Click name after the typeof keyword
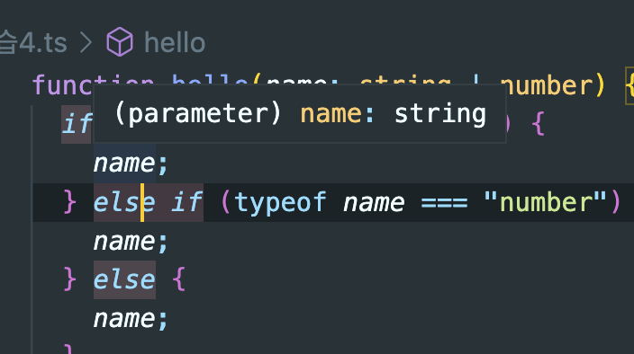The image size is (634, 354). [374, 203]
